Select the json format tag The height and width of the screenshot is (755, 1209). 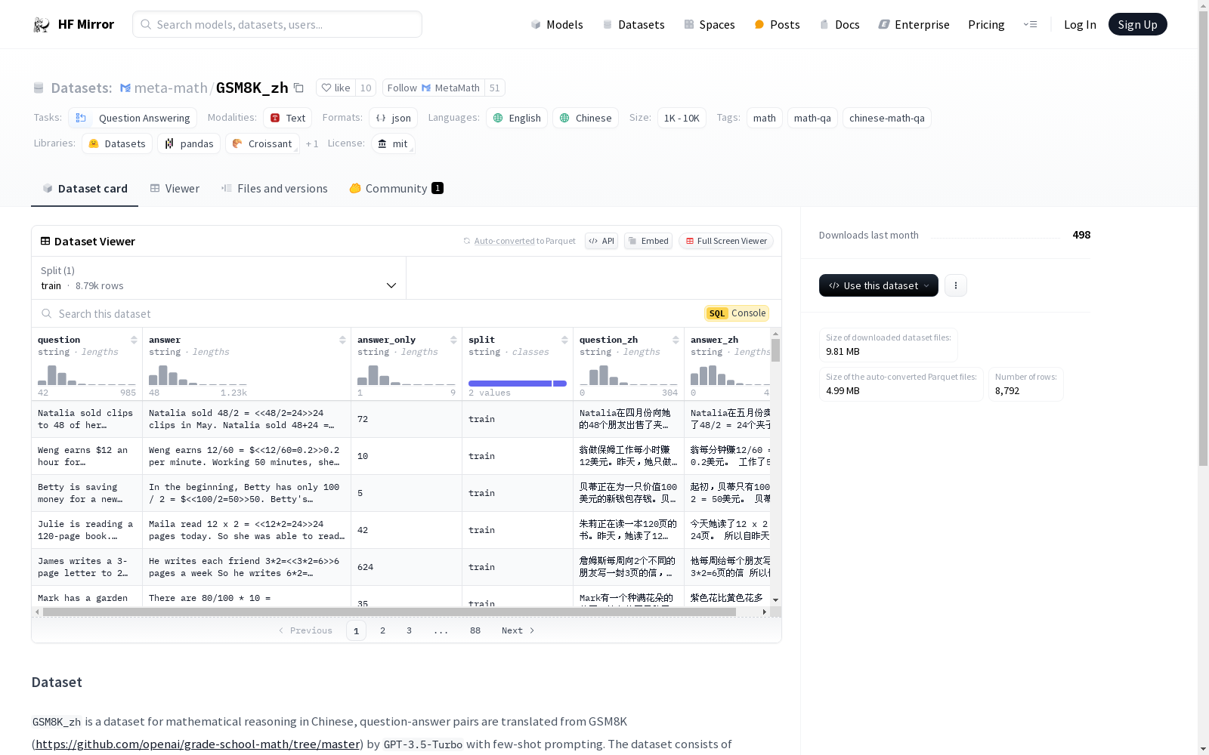click(394, 118)
